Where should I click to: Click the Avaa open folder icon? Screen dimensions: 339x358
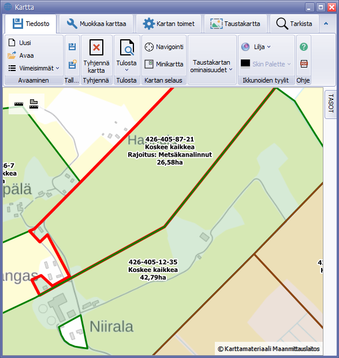12,55
